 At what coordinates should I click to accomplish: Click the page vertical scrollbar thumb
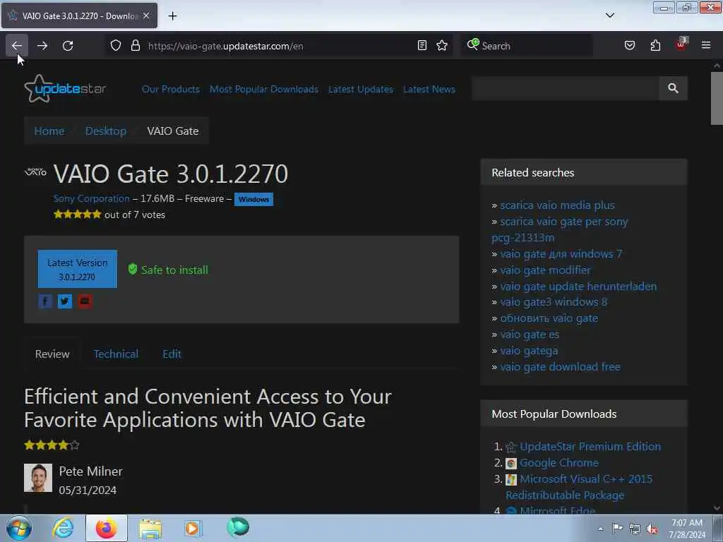(717, 97)
